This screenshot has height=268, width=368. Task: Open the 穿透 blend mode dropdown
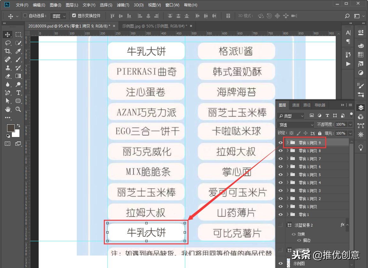tap(295, 125)
